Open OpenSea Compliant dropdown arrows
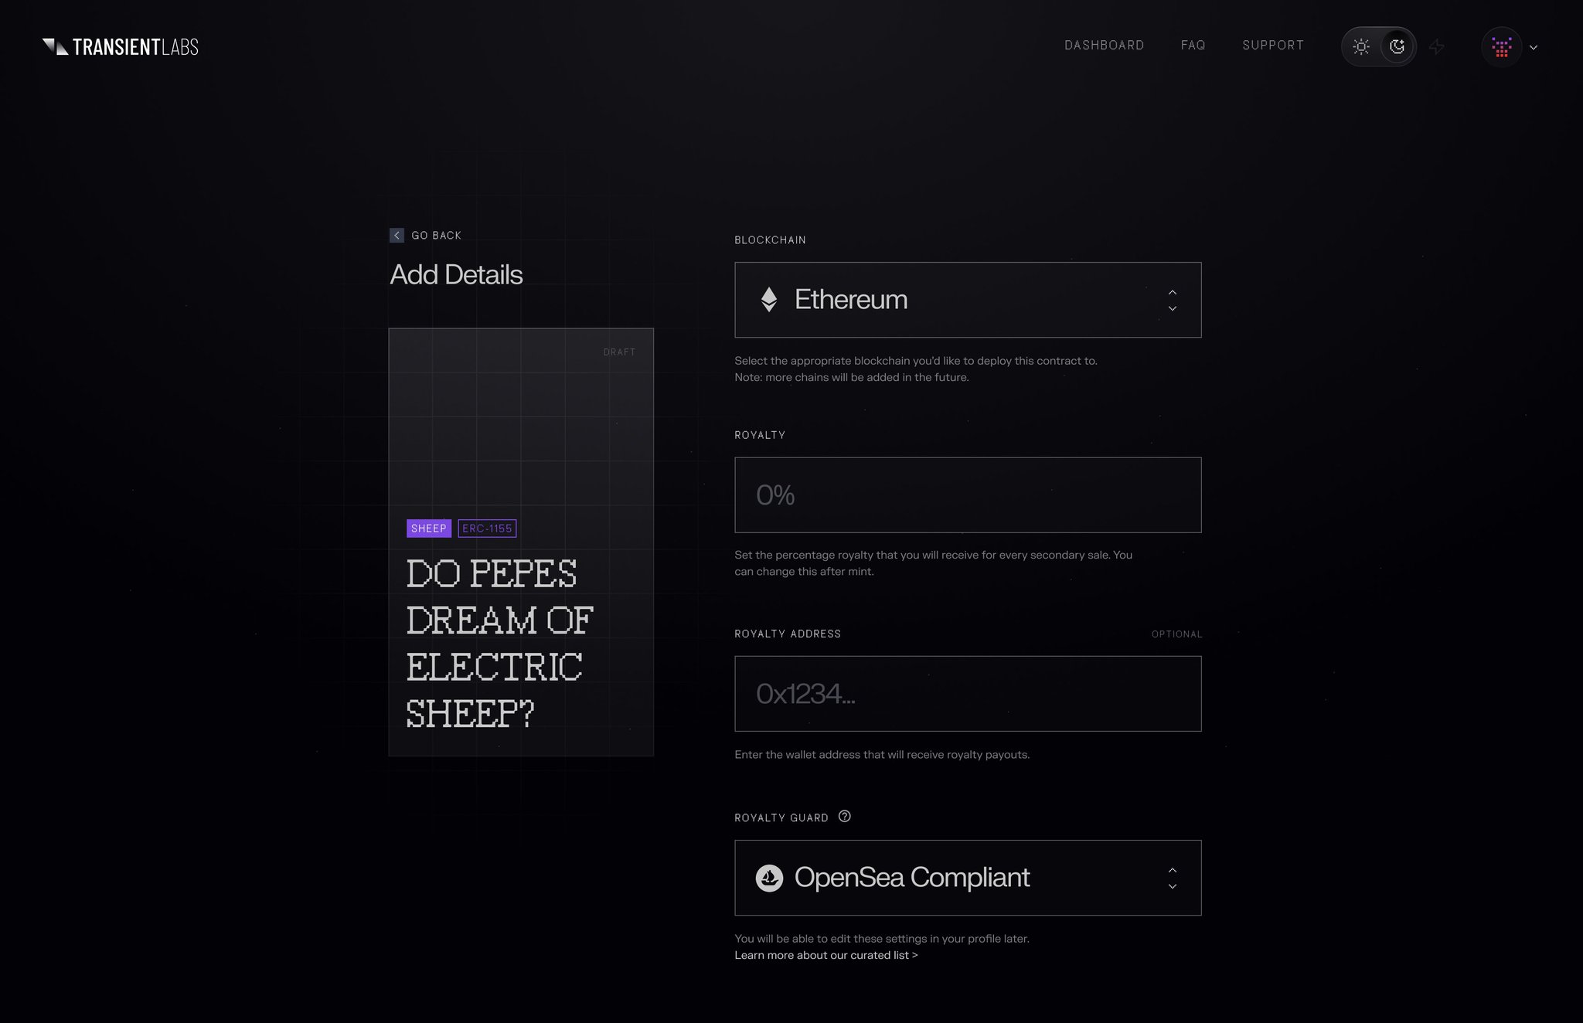The height and width of the screenshot is (1023, 1583). coord(1172,878)
